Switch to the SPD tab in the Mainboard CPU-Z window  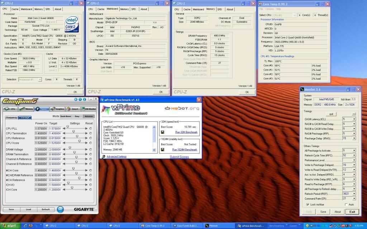(134, 9)
